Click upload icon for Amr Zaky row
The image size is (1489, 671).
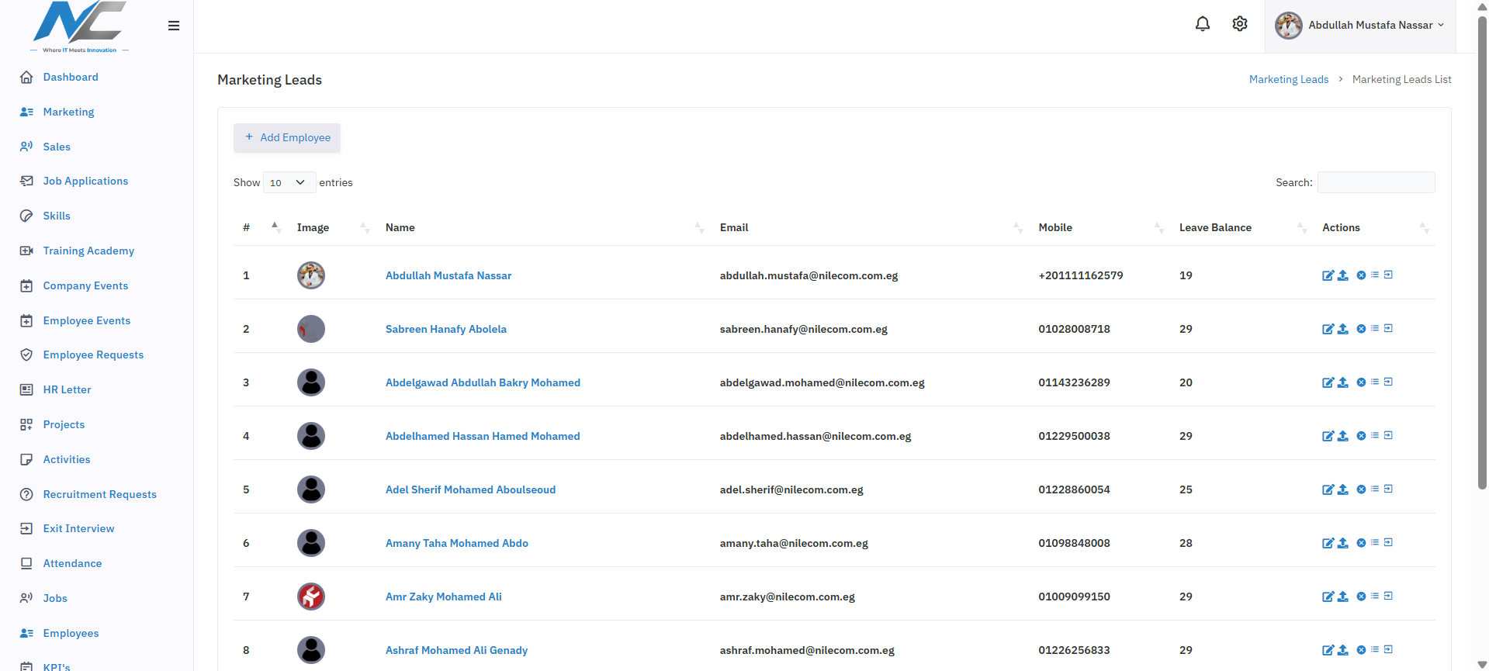coord(1343,597)
